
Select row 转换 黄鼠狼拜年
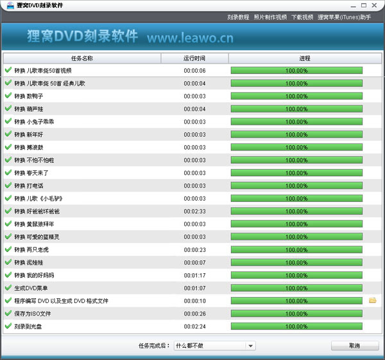[x=193, y=224]
